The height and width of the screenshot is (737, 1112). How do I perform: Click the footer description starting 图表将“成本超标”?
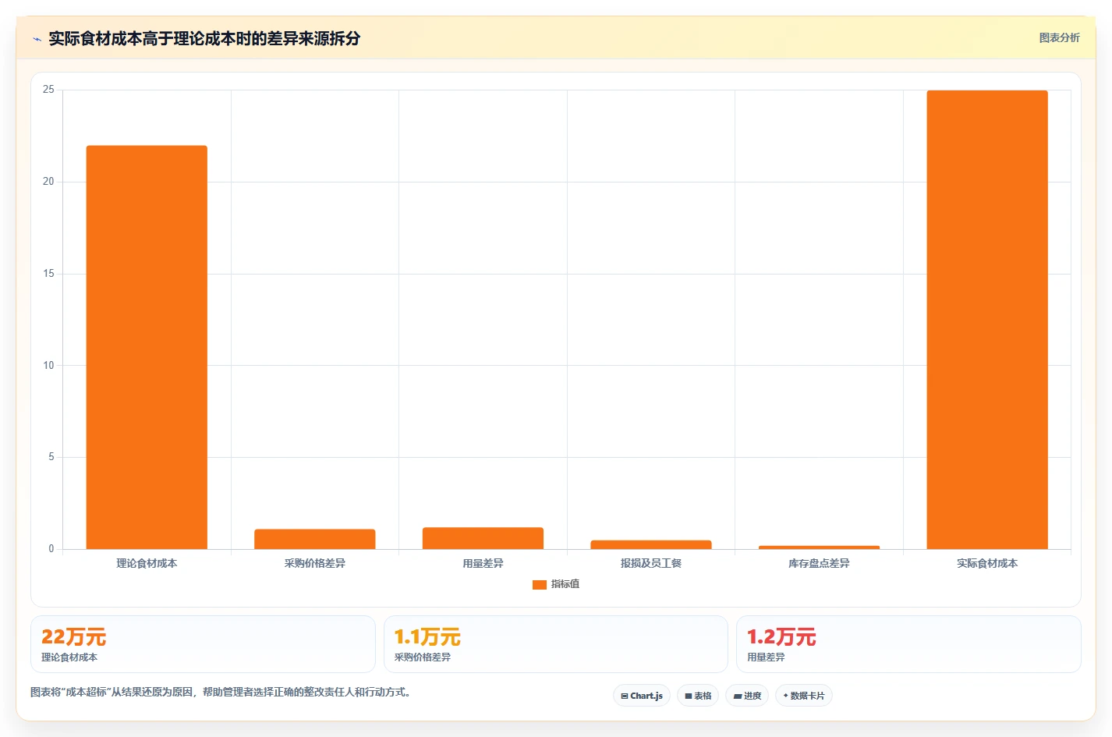point(221,692)
